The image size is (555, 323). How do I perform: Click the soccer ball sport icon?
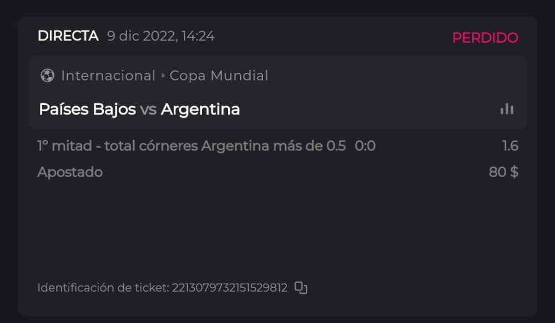47,75
